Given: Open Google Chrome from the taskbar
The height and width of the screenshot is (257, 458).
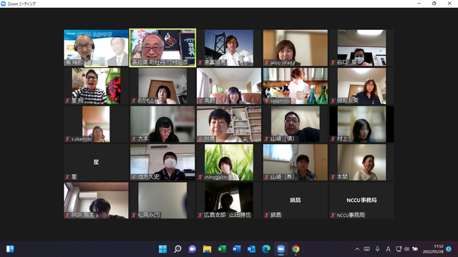Looking at the screenshot, I should [x=296, y=249].
